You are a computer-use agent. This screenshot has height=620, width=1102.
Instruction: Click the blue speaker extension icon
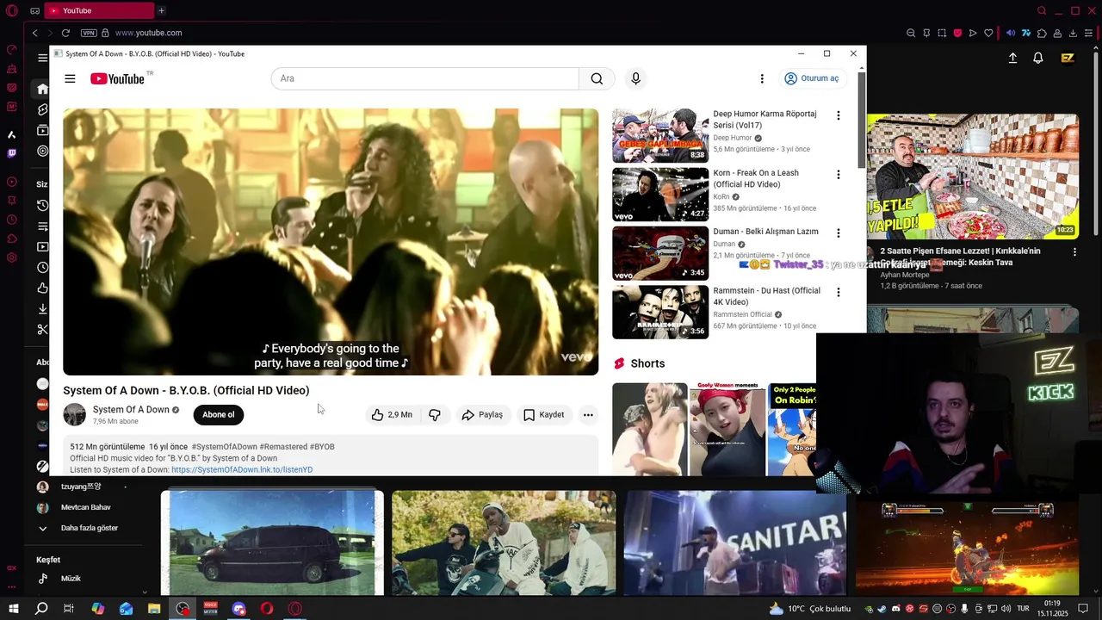click(1011, 33)
